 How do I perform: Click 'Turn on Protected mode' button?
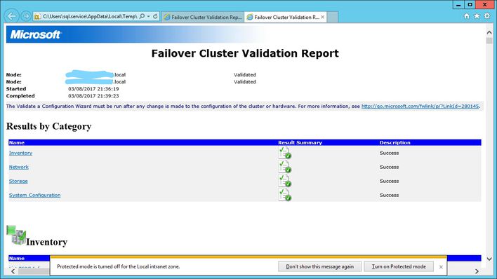tap(399, 266)
